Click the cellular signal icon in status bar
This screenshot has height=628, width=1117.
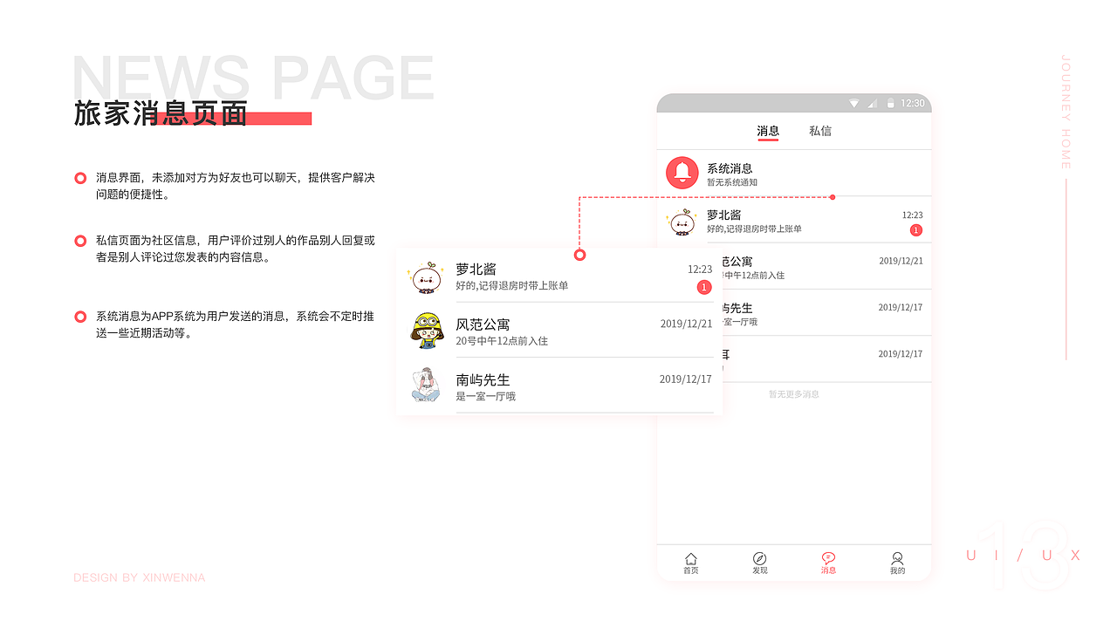871,103
